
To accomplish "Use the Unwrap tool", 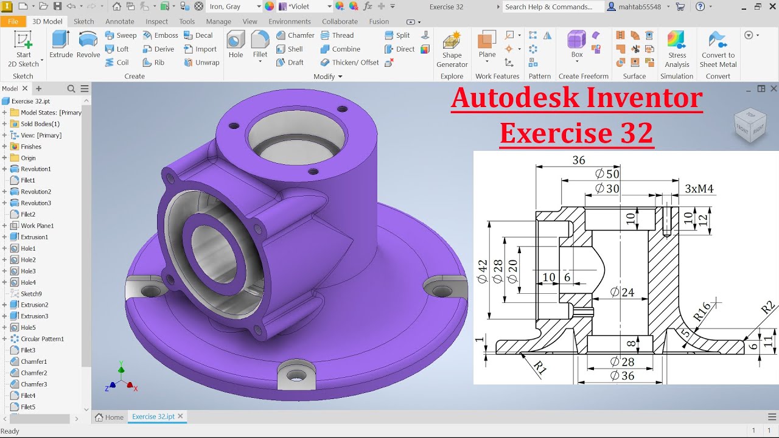I will tap(201, 62).
